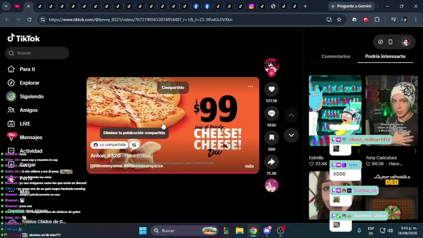Open the Amigos section
The width and height of the screenshot is (423, 238).
(28, 110)
